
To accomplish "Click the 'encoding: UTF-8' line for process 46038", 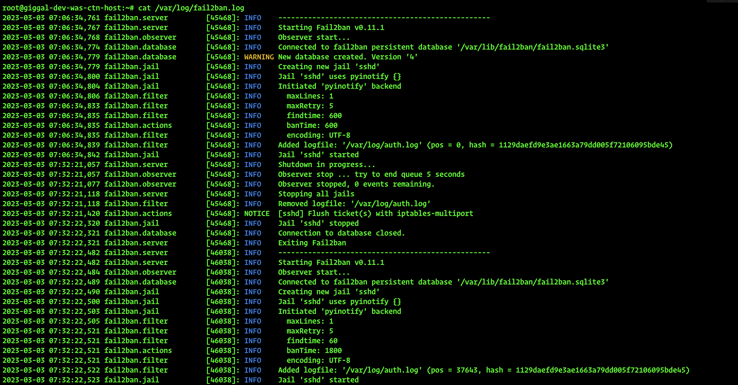I will [318, 360].
